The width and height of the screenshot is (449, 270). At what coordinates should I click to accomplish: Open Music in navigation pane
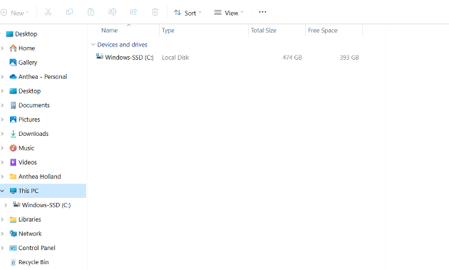(27, 148)
